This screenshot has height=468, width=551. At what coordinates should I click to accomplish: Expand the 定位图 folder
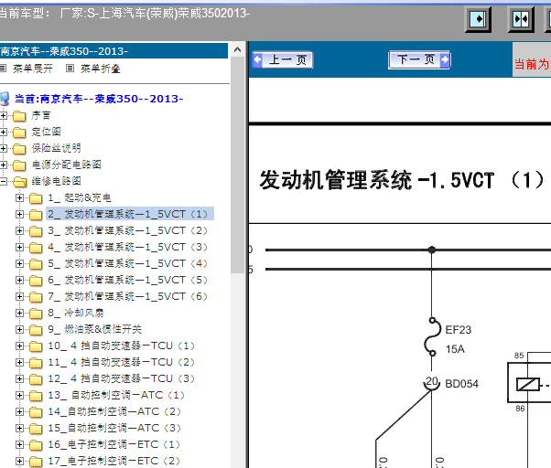point(3,132)
